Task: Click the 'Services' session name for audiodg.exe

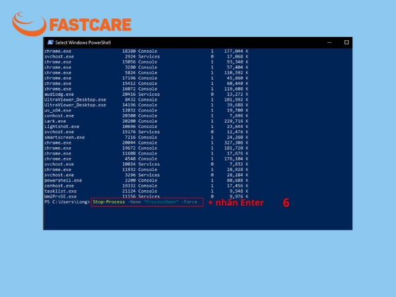Action: (149, 94)
